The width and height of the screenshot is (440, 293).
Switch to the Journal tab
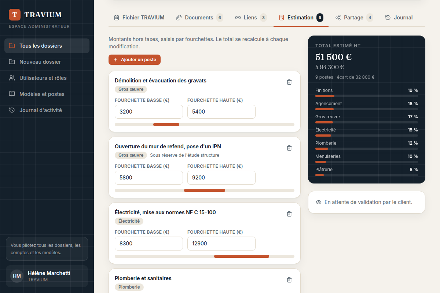[x=399, y=18]
